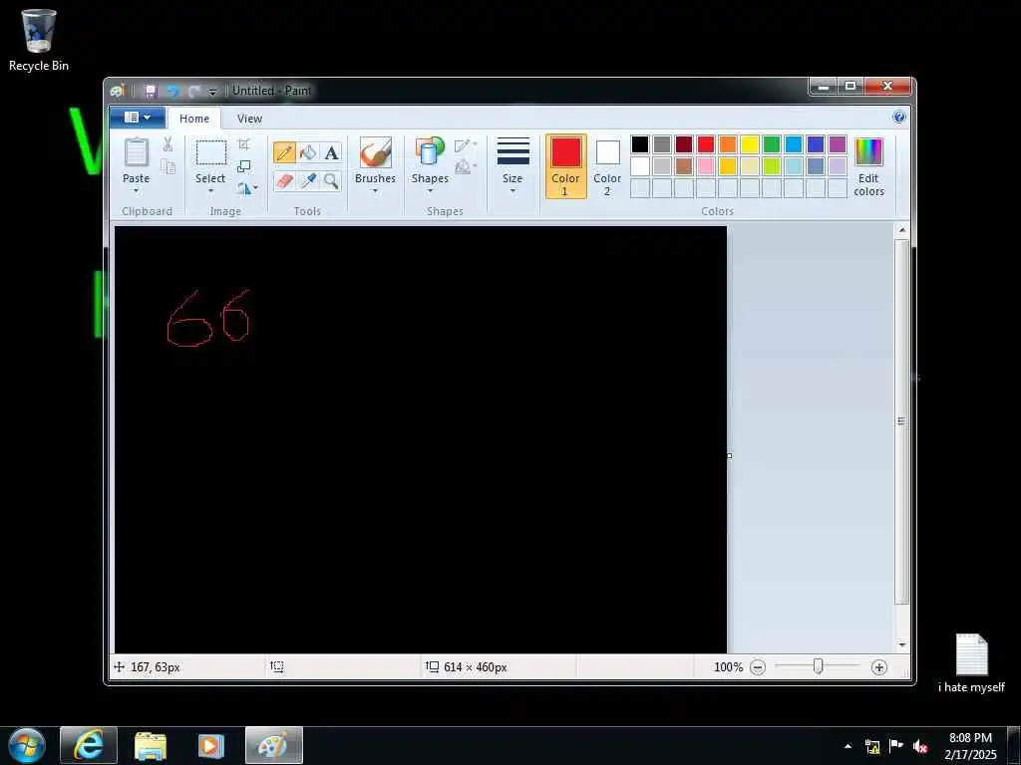This screenshot has height=765, width=1021.
Task: Select the Pencil tool
Action: 284,152
